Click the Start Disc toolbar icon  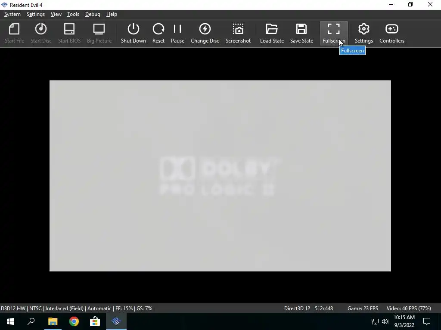(x=41, y=33)
